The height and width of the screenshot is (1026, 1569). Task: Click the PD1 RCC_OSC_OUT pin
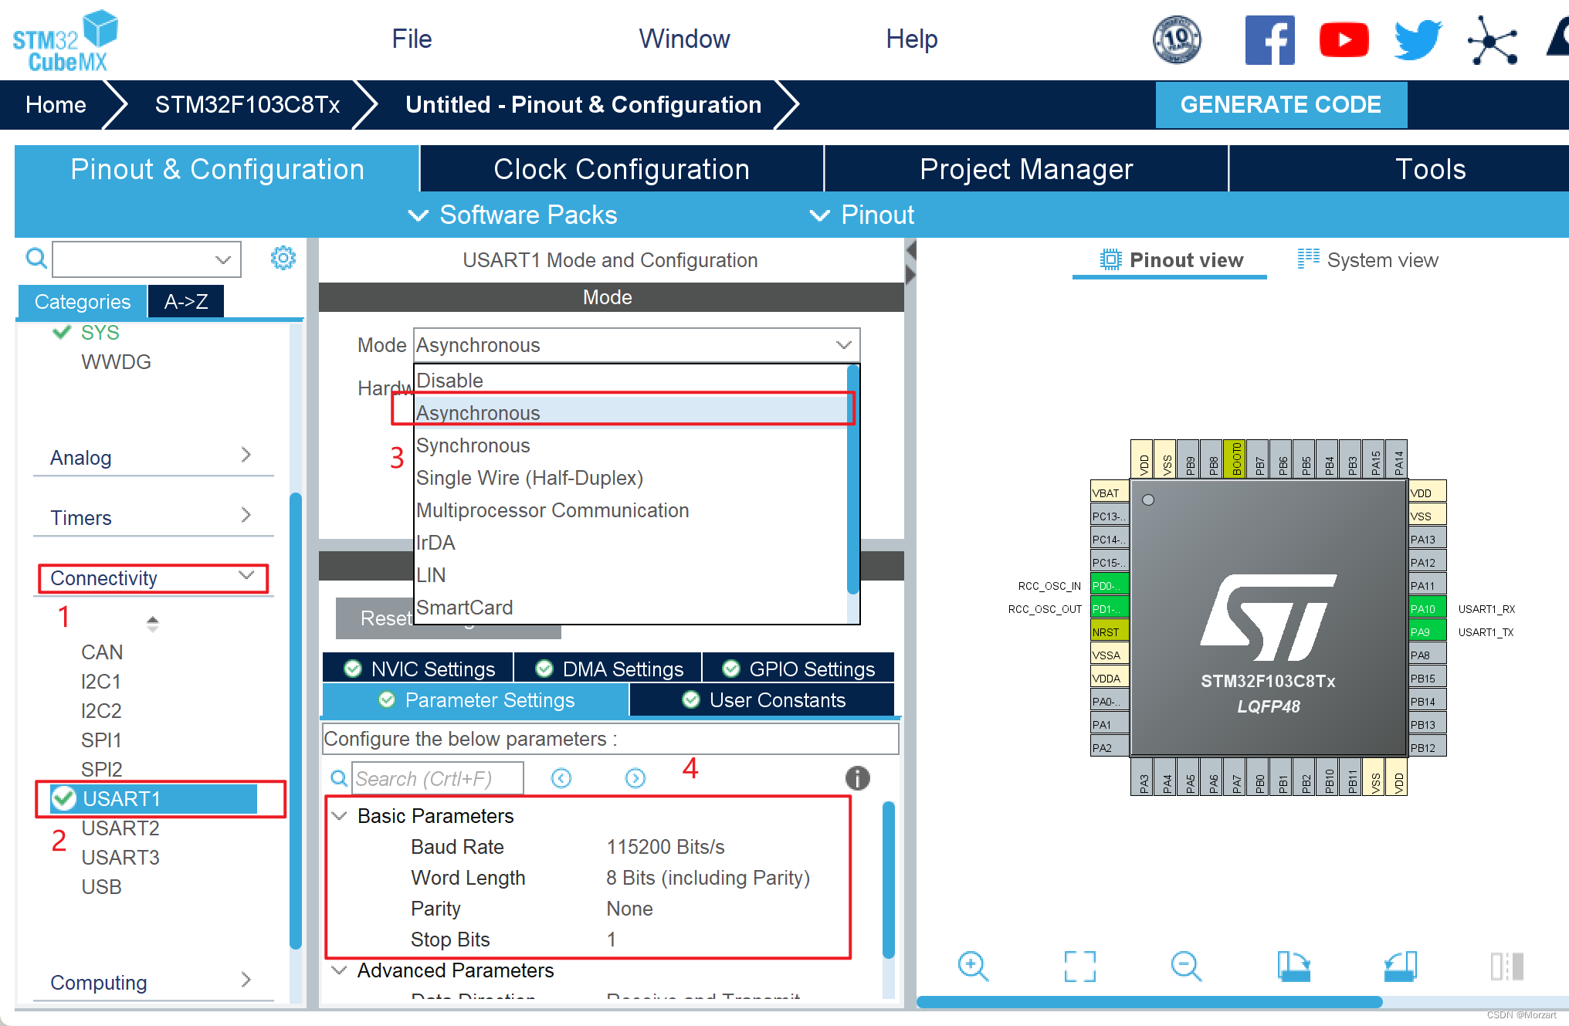[x=1110, y=608]
